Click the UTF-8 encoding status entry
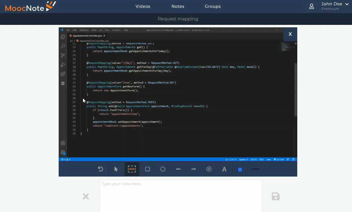352x212 pixels. tap(253, 160)
